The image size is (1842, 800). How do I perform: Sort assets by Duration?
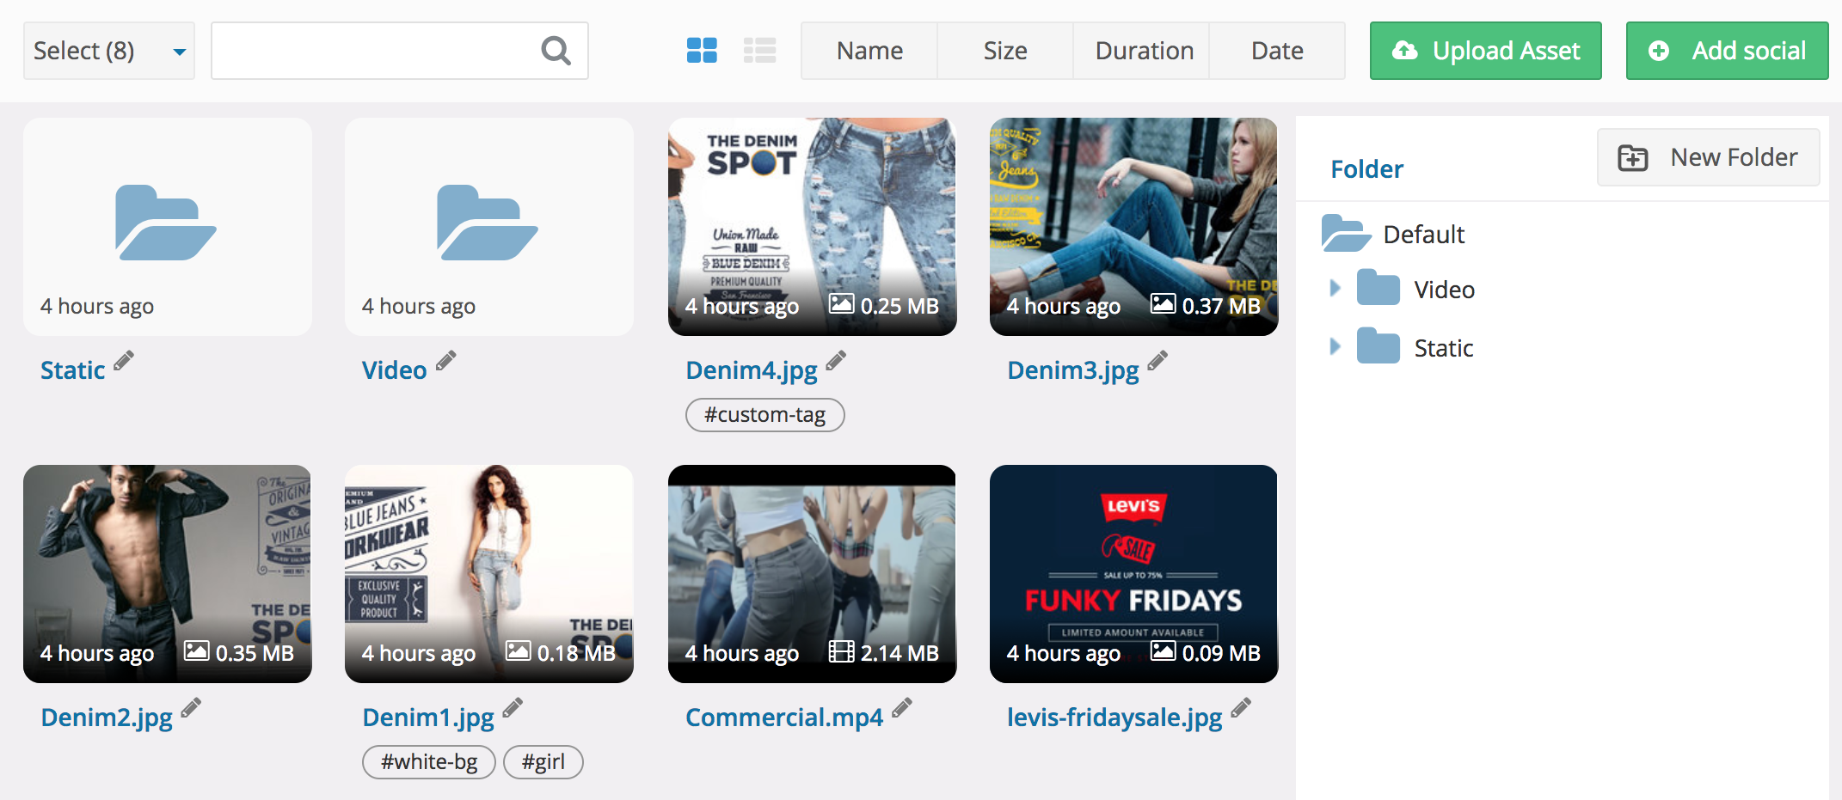pyautogui.click(x=1144, y=51)
